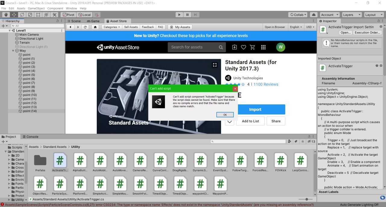The width and height of the screenshot is (386, 207).
Task: Open the 1100 Reviews link
Action: pos(266,84)
